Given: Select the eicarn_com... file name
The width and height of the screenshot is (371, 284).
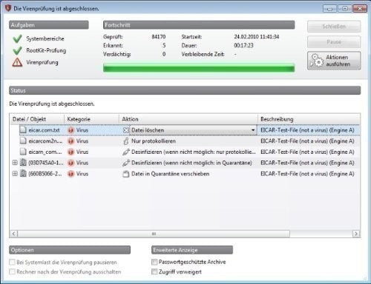Looking at the screenshot, I should 45,152.
